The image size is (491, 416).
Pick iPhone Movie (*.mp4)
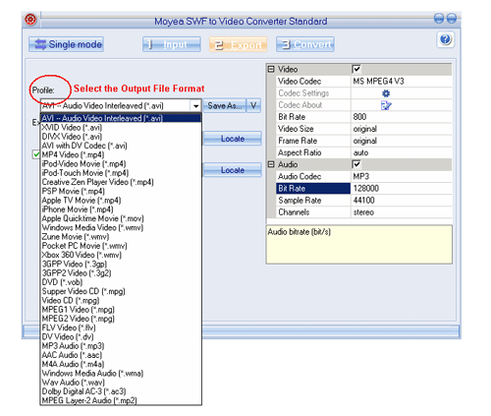click(121, 209)
